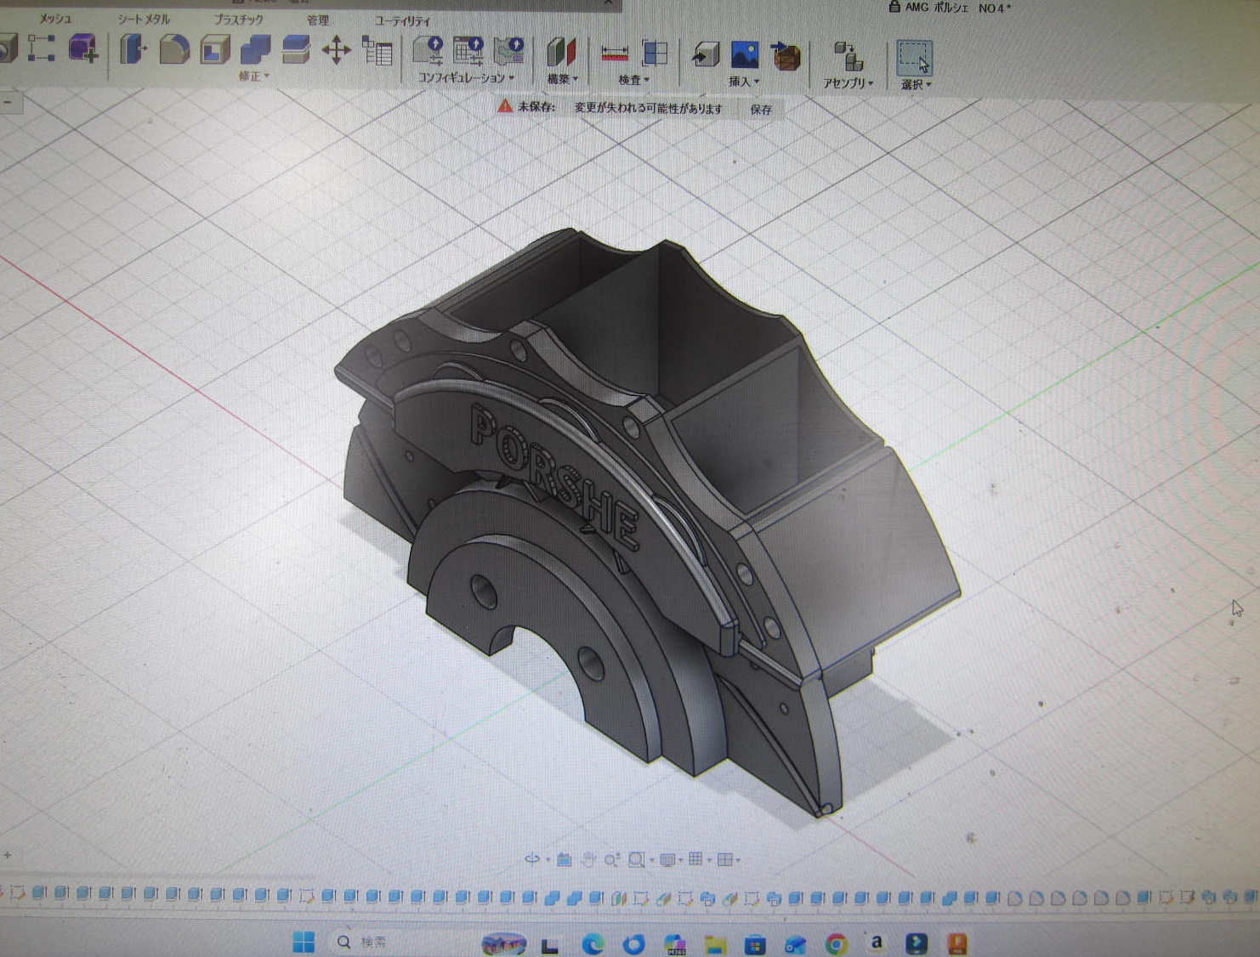1260x957 pixels.
Task: Select the dashed rectangle sketch-points icon
Action: pyautogui.click(x=41, y=48)
